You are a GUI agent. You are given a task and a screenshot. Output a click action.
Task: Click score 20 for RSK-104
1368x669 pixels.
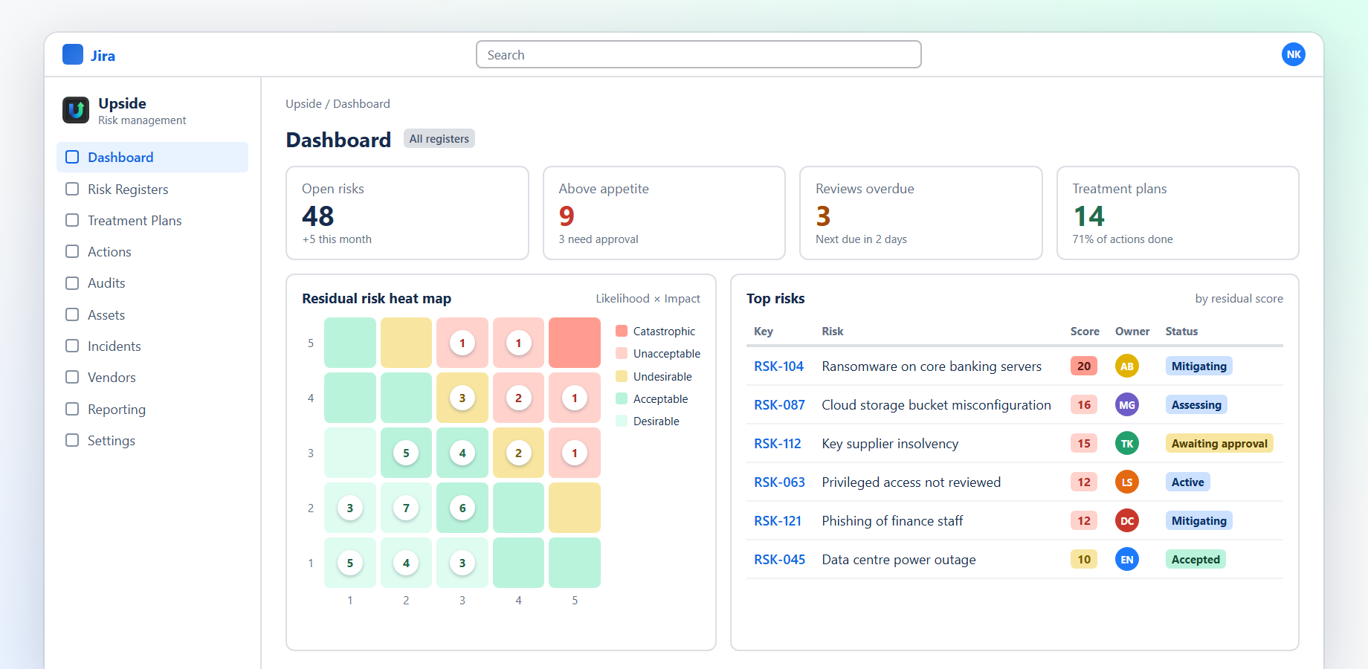pyautogui.click(x=1084, y=366)
